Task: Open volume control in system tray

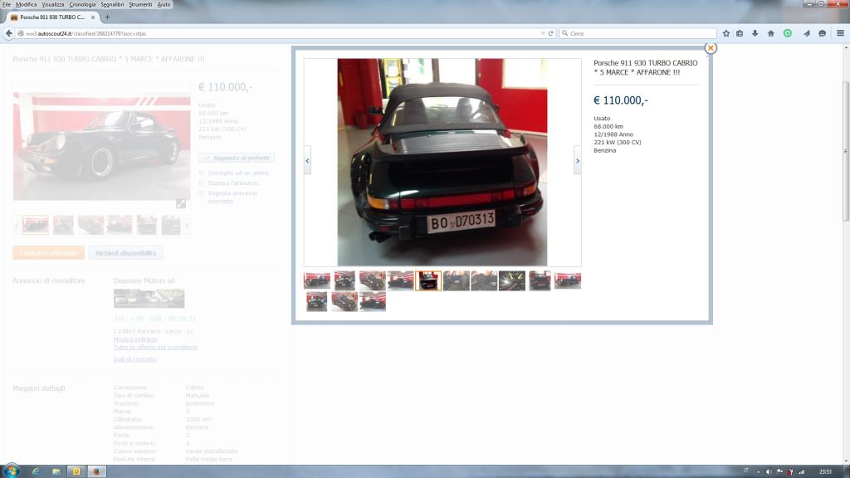Action: click(x=769, y=471)
